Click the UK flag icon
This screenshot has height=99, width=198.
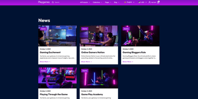pyautogui.click(x=125, y=2)
